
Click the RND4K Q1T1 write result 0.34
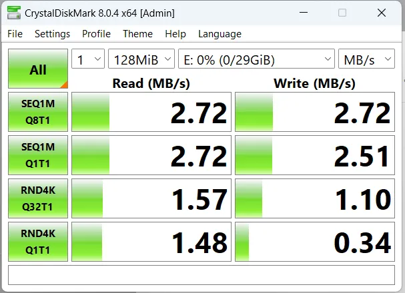coord(315,241)
